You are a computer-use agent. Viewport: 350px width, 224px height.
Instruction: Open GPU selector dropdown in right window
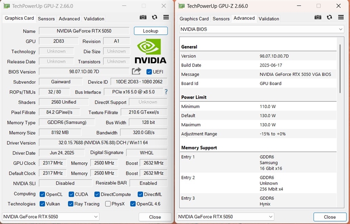point(226,217)
